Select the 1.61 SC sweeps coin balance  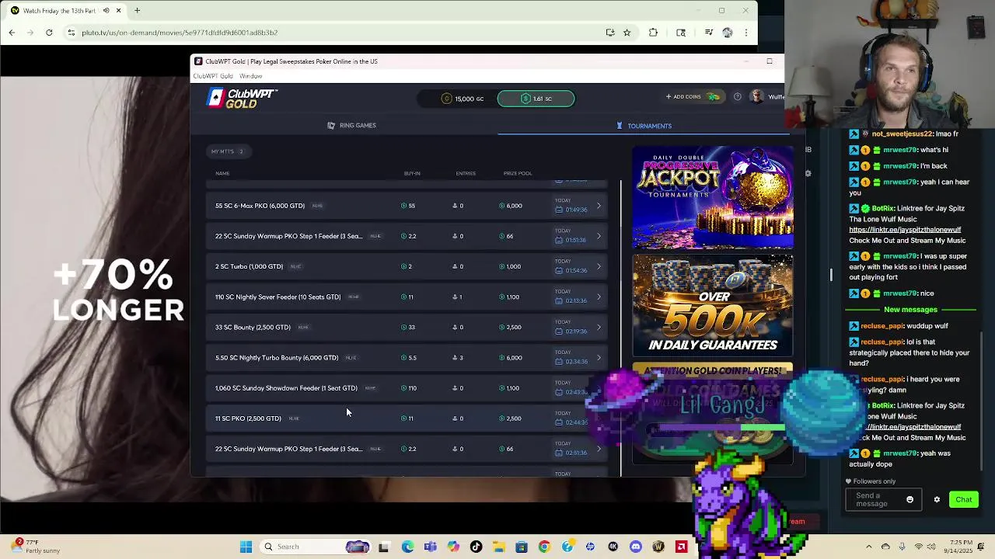(x=536, y=99)
